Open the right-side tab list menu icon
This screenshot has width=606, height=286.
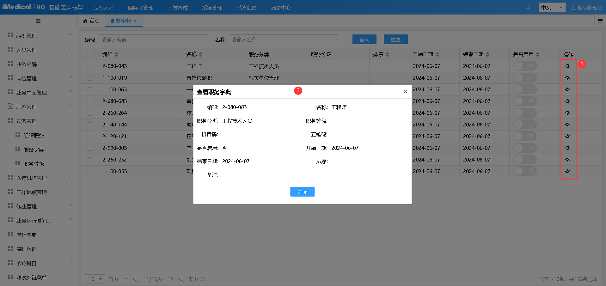(600, 21)
